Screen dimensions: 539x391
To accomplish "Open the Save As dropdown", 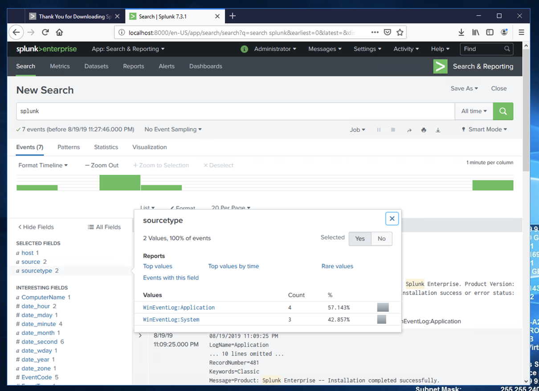I will pos(464,89).
